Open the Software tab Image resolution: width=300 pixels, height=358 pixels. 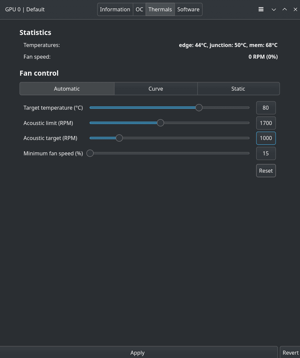pos(188,9)
